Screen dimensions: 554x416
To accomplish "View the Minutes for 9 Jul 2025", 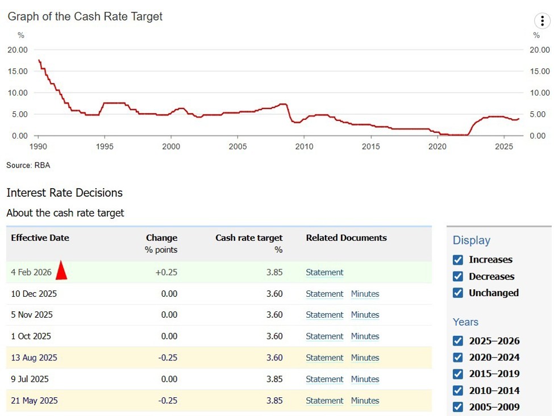I will [365, 379].
